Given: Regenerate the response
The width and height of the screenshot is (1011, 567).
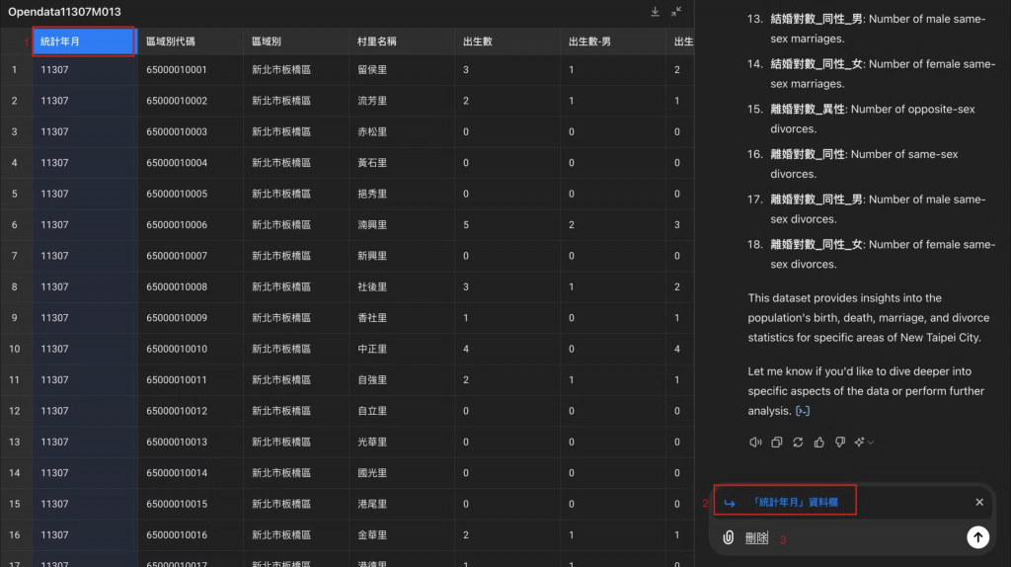Looking at the screenshot, I should tap(798, 442).
